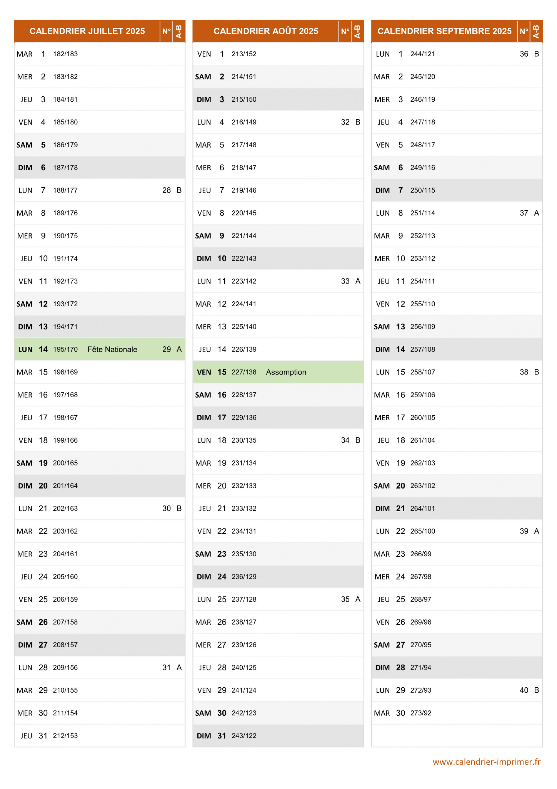Select the DIM 31 August row
The height and width of the screenshot is (789, 557).
tap(278, 736)
